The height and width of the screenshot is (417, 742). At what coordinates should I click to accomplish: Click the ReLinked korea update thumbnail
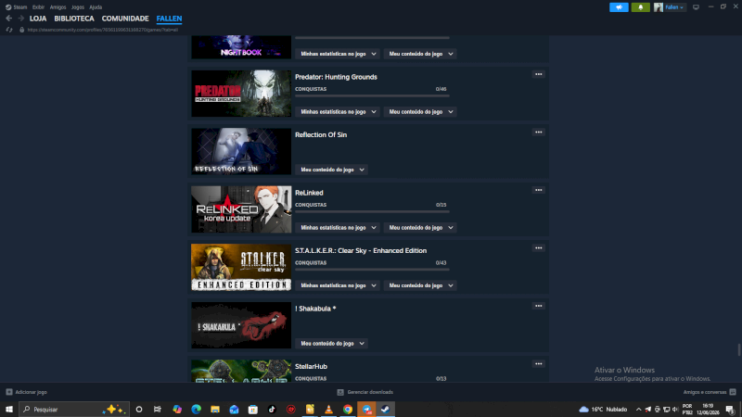click(241, 209)
